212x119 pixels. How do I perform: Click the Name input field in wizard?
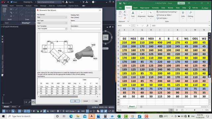[86, 23]
